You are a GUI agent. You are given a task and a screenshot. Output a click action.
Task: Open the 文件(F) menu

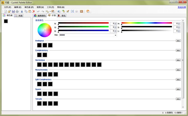pos(8,7)
